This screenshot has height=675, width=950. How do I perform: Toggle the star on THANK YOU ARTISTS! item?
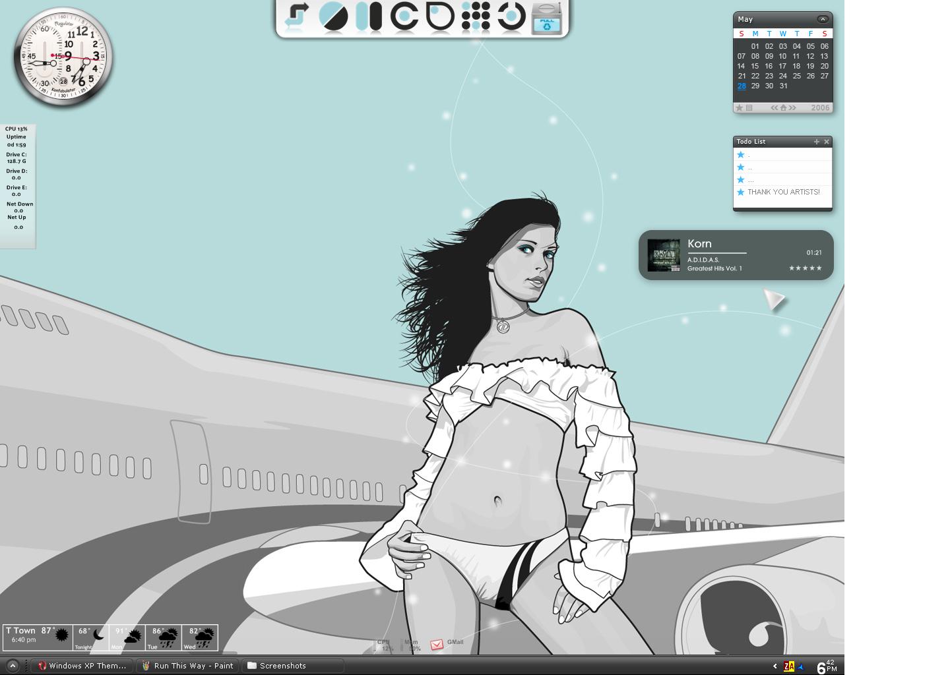(740, 192)
